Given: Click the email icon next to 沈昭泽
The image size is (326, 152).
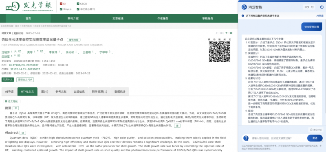Looking at the screenshot, I should 20,51.
